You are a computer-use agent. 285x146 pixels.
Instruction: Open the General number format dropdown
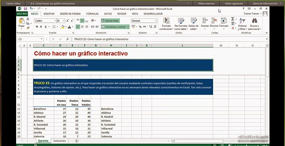coord(156,21)
